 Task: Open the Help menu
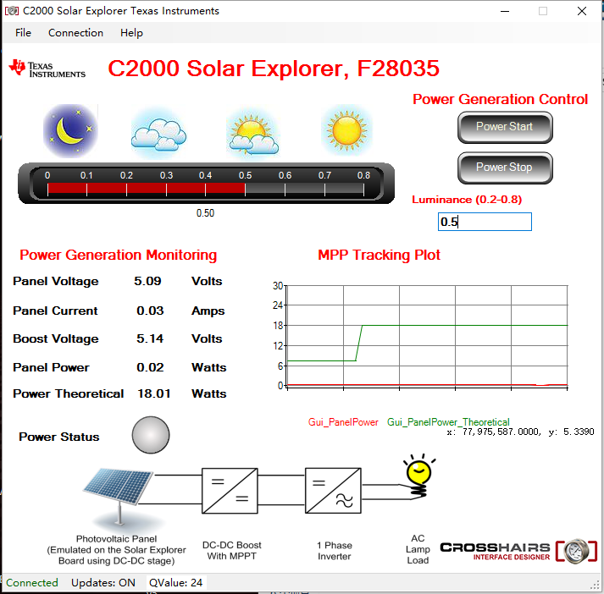tap(131, 33)
